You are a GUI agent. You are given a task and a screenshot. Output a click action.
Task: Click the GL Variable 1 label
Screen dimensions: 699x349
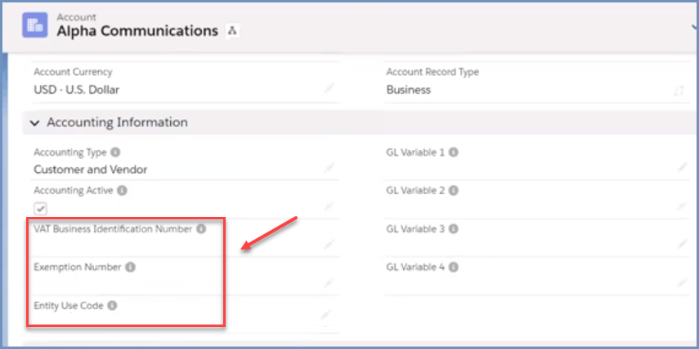tap(415, 152)
